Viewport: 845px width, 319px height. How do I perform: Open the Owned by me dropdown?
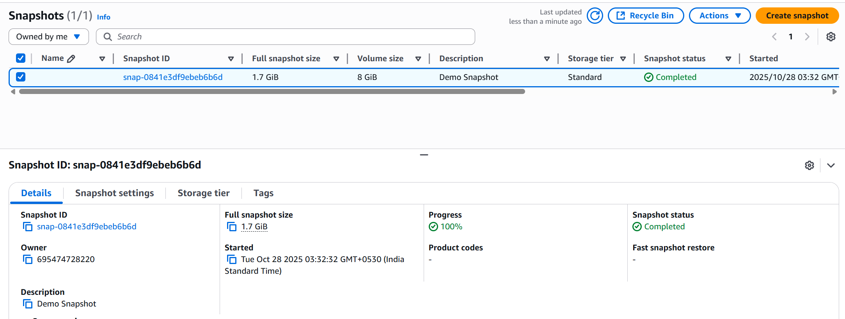coord(48,37)
